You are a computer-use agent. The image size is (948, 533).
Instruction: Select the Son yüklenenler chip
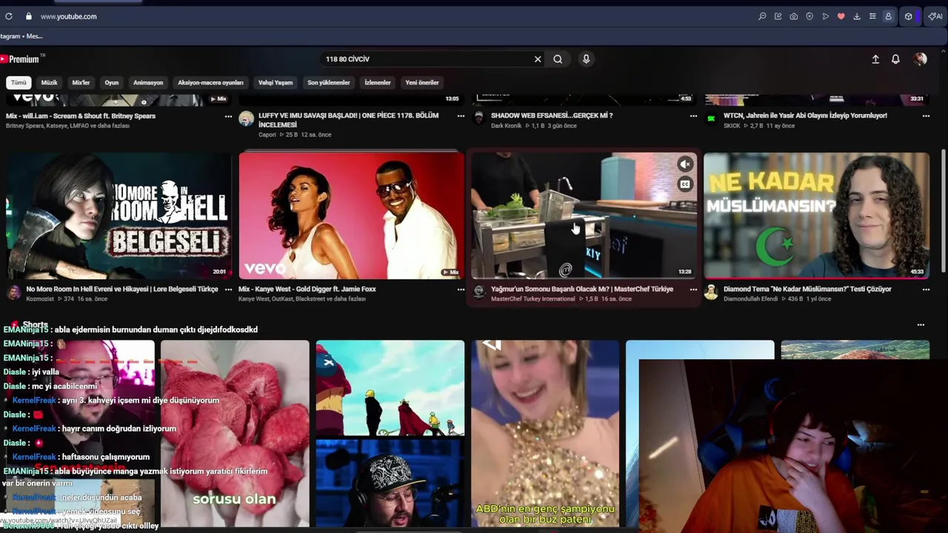click(x=329, y=83)
